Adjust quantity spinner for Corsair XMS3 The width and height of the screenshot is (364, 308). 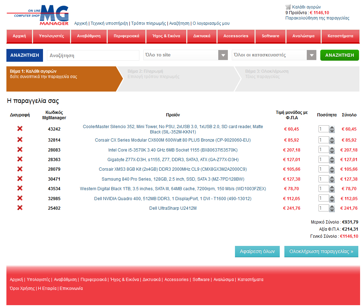(332, 169)
